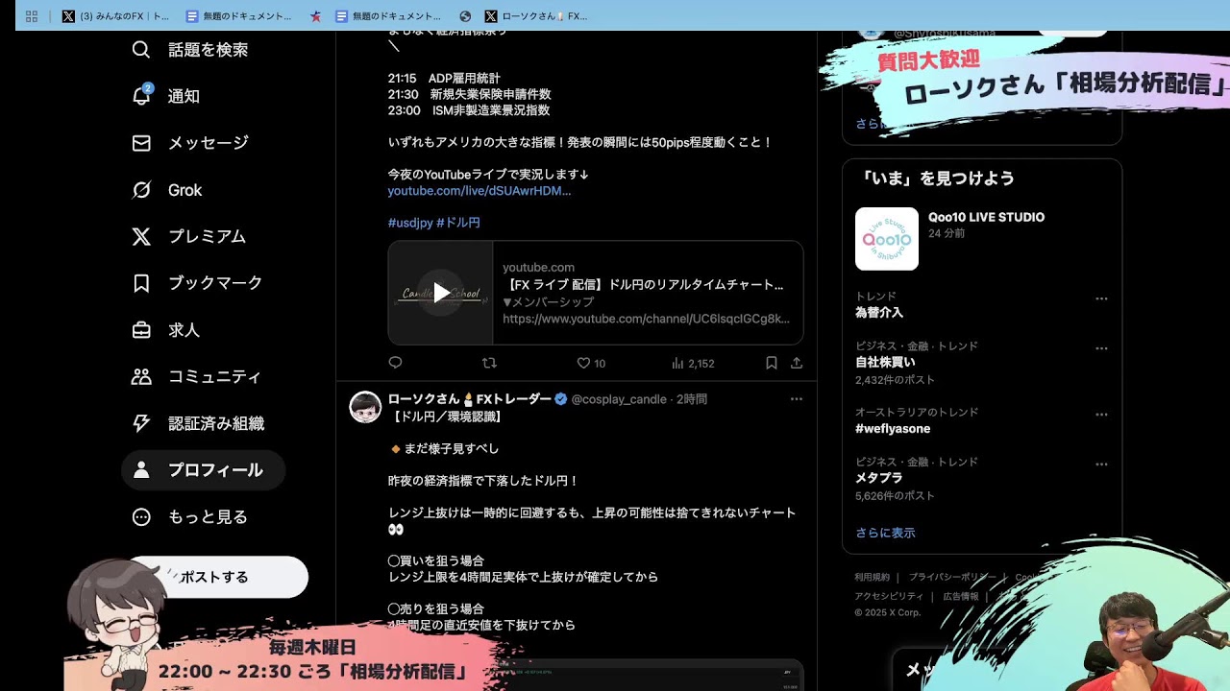Open the #weflyasone trend
The width and height of the screenshot is (1230, 691).
893,429
